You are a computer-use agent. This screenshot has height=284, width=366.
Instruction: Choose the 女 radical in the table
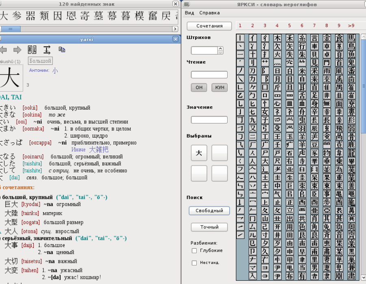point(265,112)
